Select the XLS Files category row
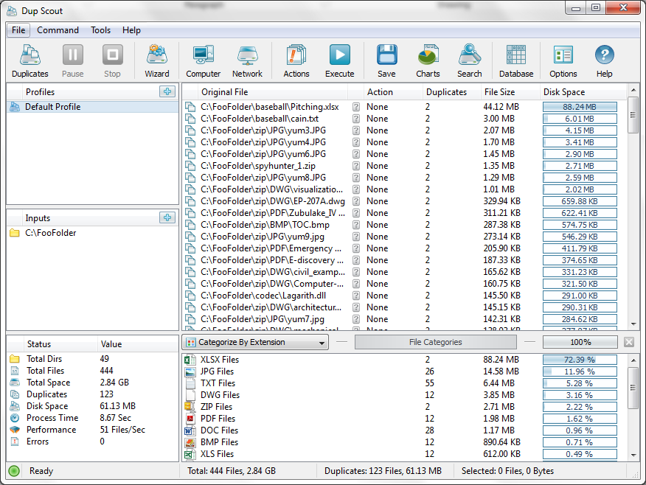This screenshot has width=646, height=485. 404,454
